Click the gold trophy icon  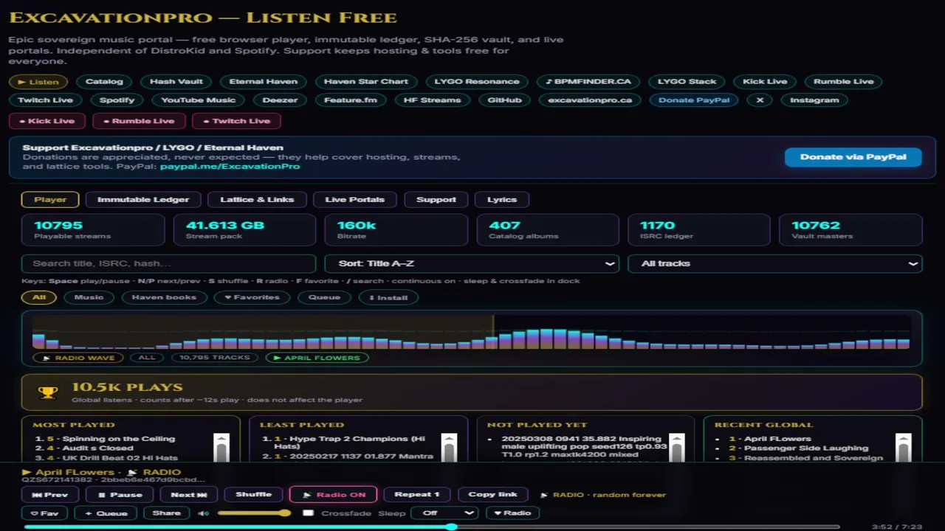click(x=48, y=392)
